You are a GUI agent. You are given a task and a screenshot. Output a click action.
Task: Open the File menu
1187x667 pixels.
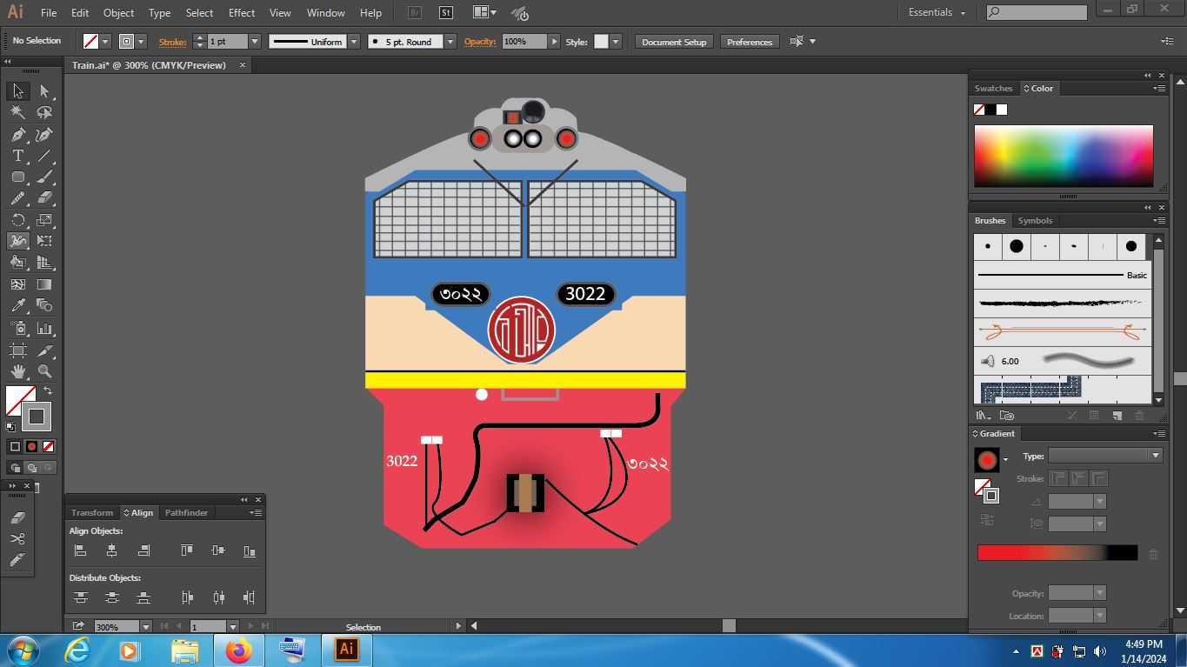(49, 13)
